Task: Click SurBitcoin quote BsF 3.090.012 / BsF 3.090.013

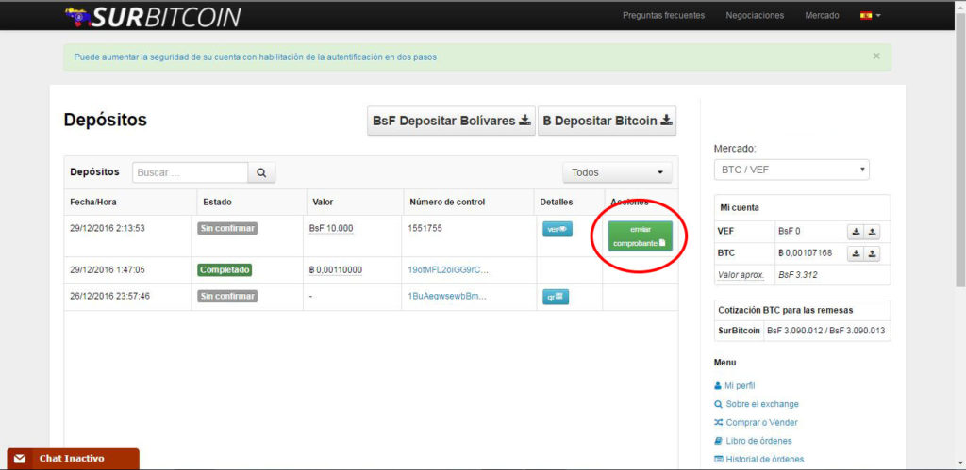Action: click(825, 331)
